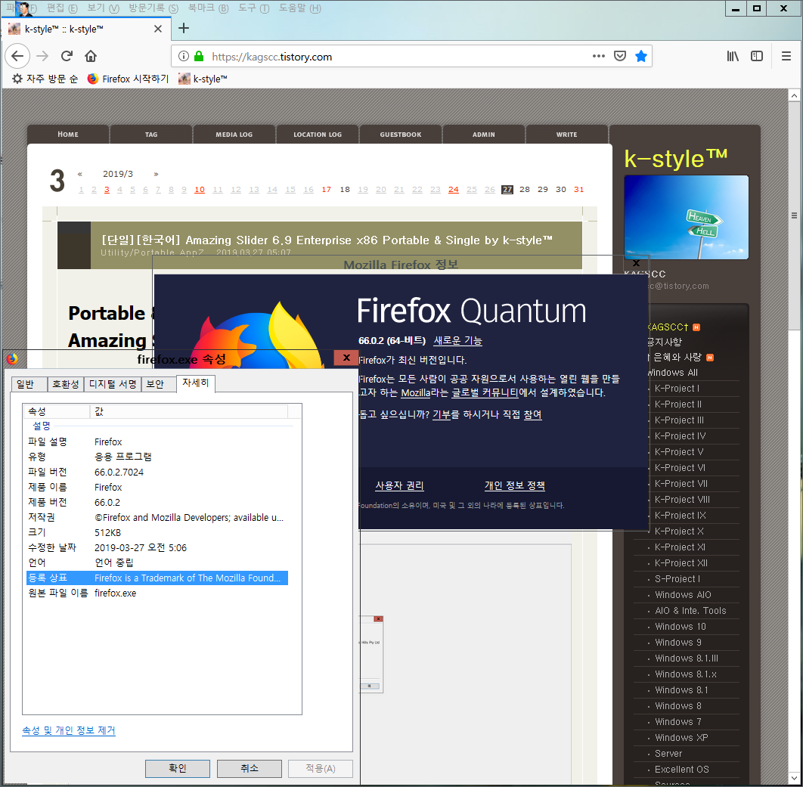Open Windows 10 category in sidebar
The image size is (803, 787).
(x=680, y=626)
